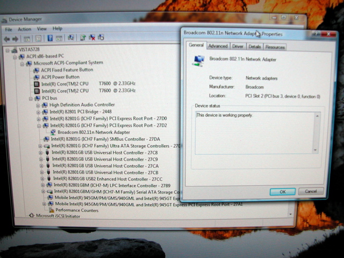Click the Manufacturer value 'Broadcom'
Viewport: 344px width, 258px height.
(x=254, y=87)
